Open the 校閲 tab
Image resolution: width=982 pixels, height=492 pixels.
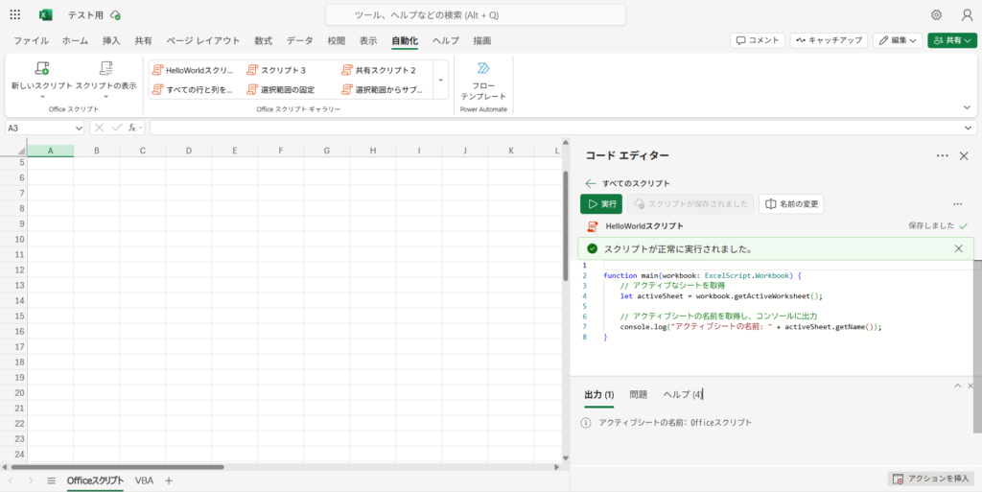pos(337,40)
